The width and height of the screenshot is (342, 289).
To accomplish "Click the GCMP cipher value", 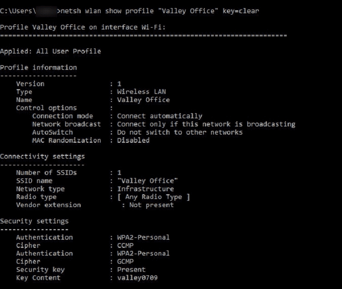I will coord(125,261).
